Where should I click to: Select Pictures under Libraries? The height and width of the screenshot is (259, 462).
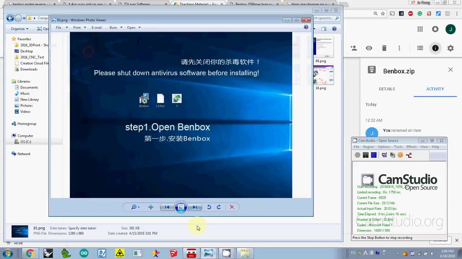point(26,106)
